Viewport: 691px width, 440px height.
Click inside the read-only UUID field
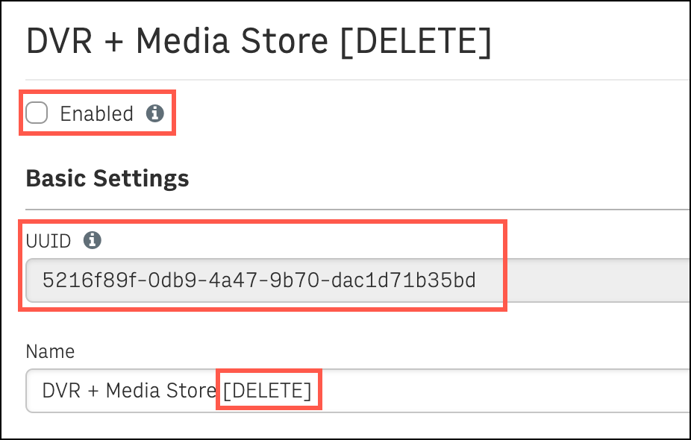tap(358, 280)
